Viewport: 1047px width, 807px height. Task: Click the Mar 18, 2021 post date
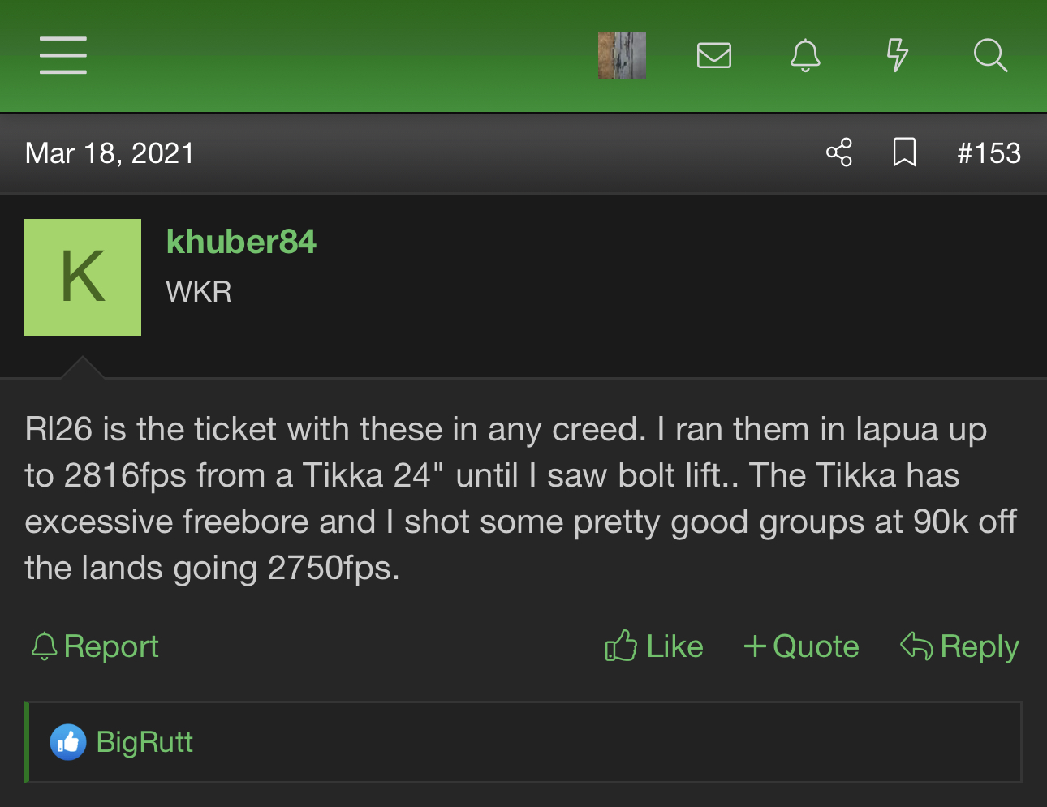tap(110, 153)
